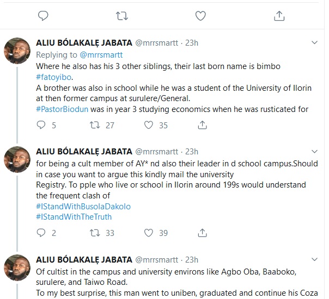Share the #IStandWithBusolaDakolo tweet

pyautogui.click(x=203, y=233)
